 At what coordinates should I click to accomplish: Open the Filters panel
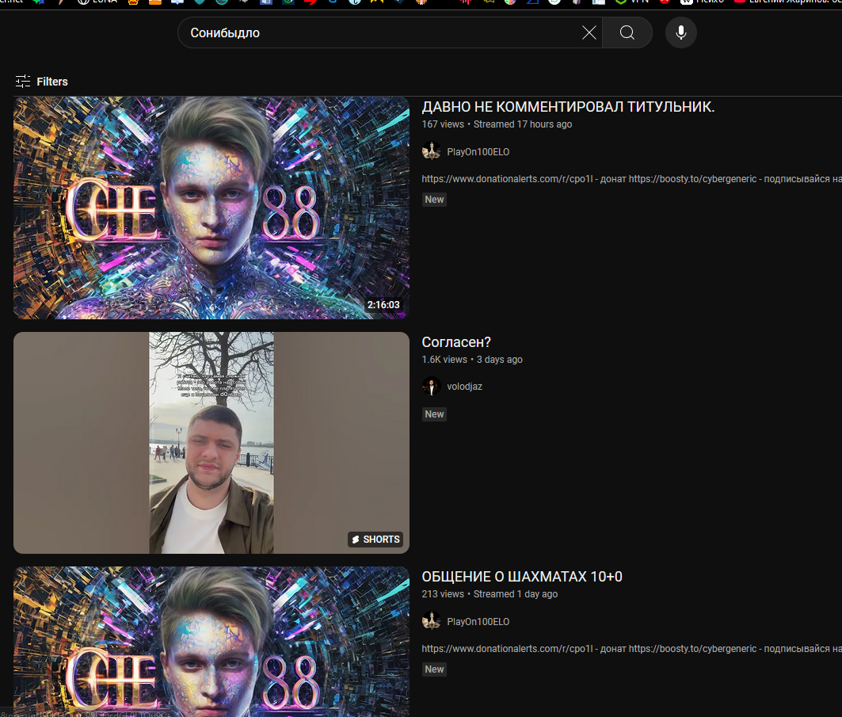pyautogui.click(x=42, y=82)
